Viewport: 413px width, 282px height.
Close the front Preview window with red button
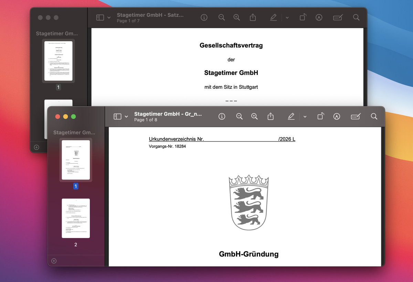(57, 117)
